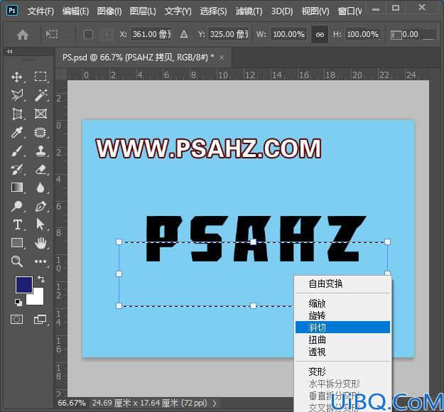Click the X position field 361.00

click(x=151, y=35)
